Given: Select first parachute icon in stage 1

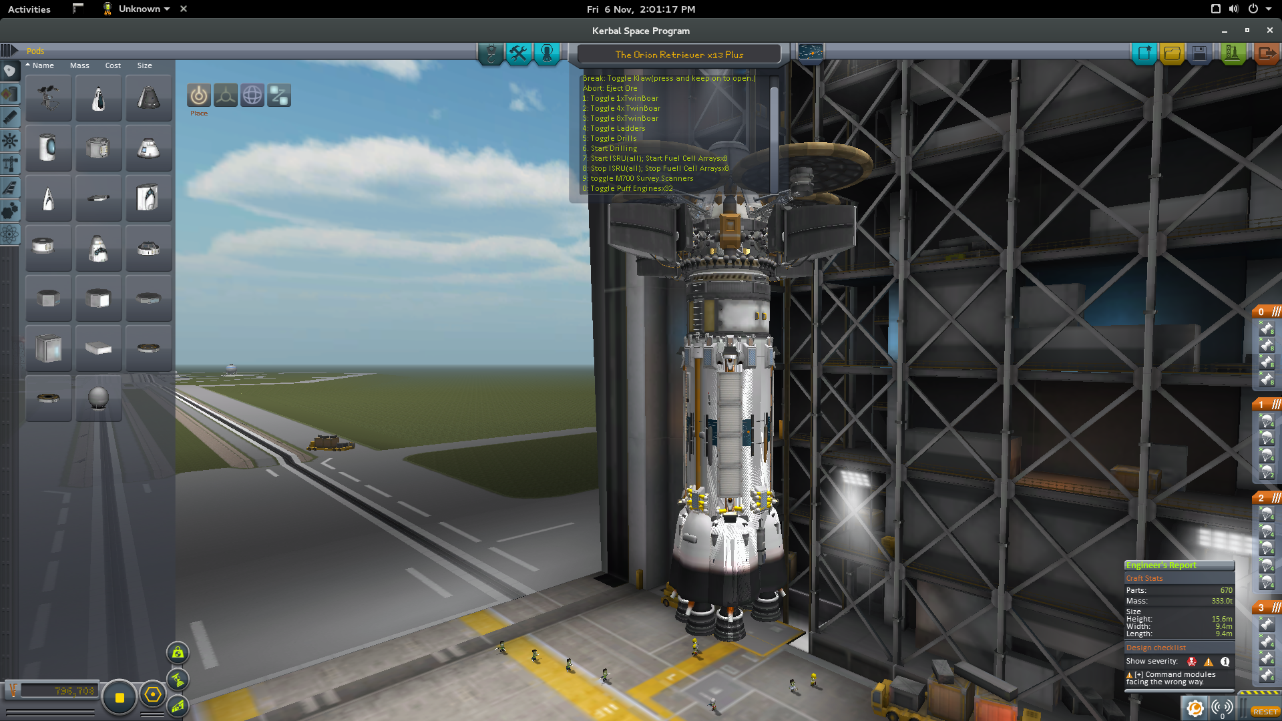Looking at the screenshot, I should [1267, 421].
